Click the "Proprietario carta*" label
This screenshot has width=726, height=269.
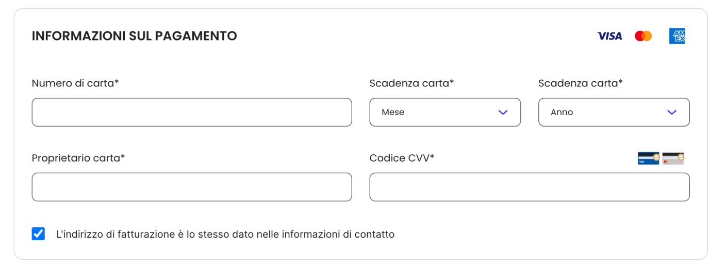tap(78, 158)
